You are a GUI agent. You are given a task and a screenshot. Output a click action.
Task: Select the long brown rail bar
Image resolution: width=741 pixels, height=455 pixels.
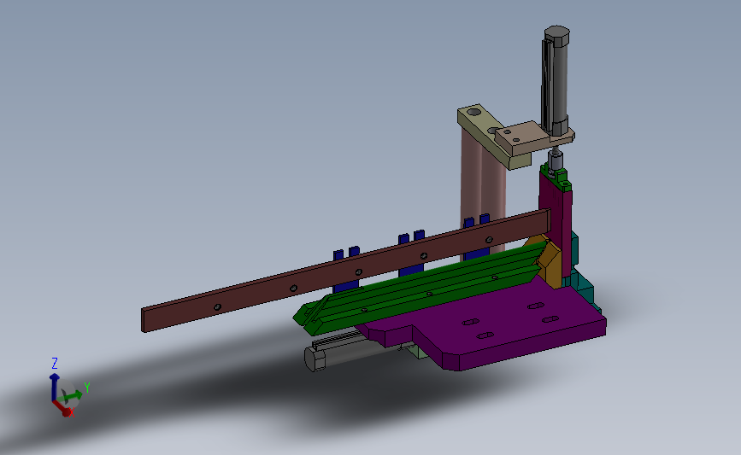(x=345, y=271)
